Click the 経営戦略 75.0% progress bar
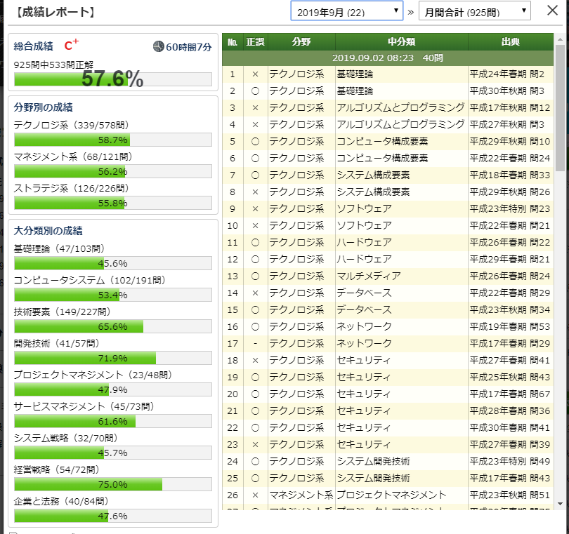The width and height of the screenshot is (569, 534). [113, 484]
